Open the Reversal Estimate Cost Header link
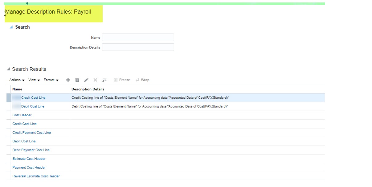 tap(36, 176)
